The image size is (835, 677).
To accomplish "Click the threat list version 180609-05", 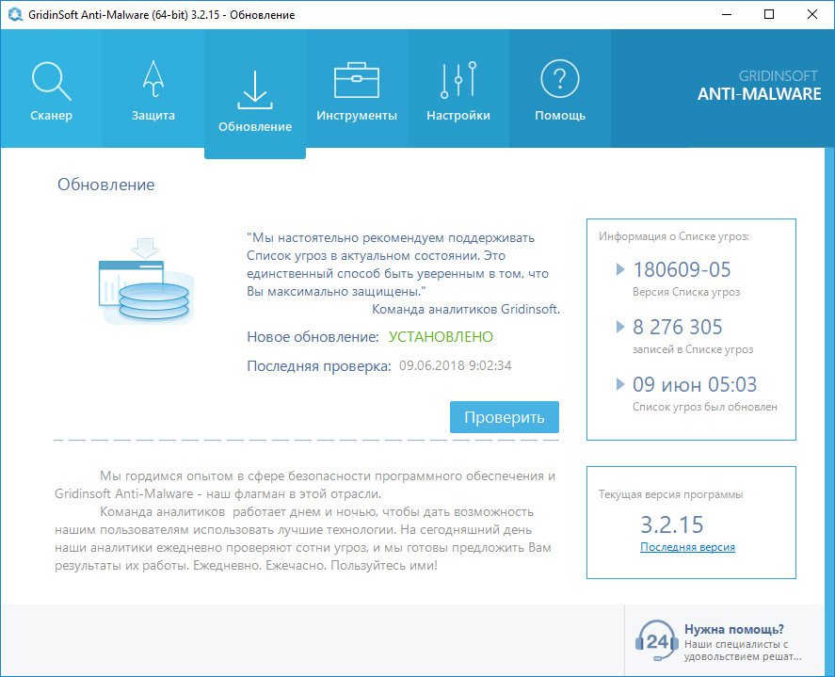I will tap(682, 269).
